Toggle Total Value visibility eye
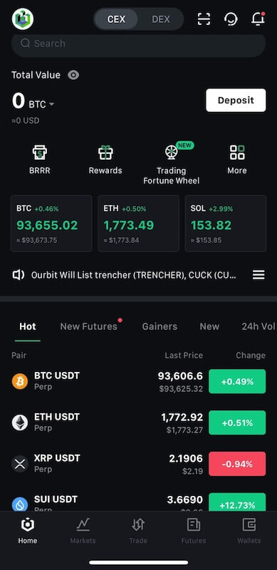 (x=73, y=76)
